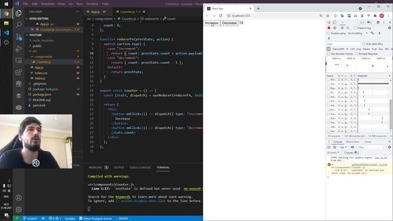Click console settings gear icon
Viewport: 393px width, 221px height.
click(389, 147)
